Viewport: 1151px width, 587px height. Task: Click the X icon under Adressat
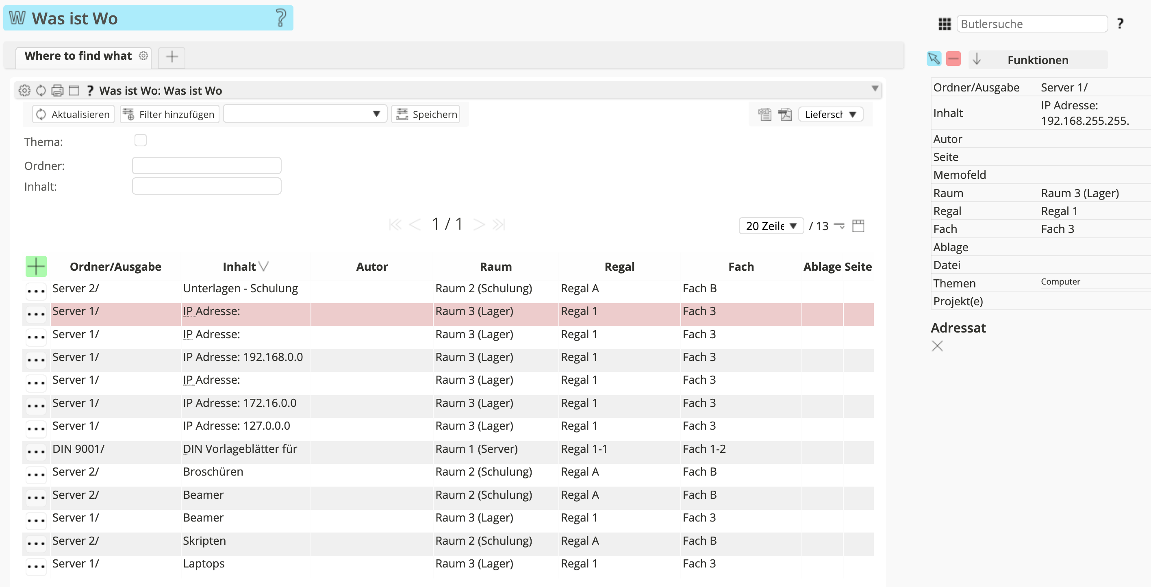[937, 346]
